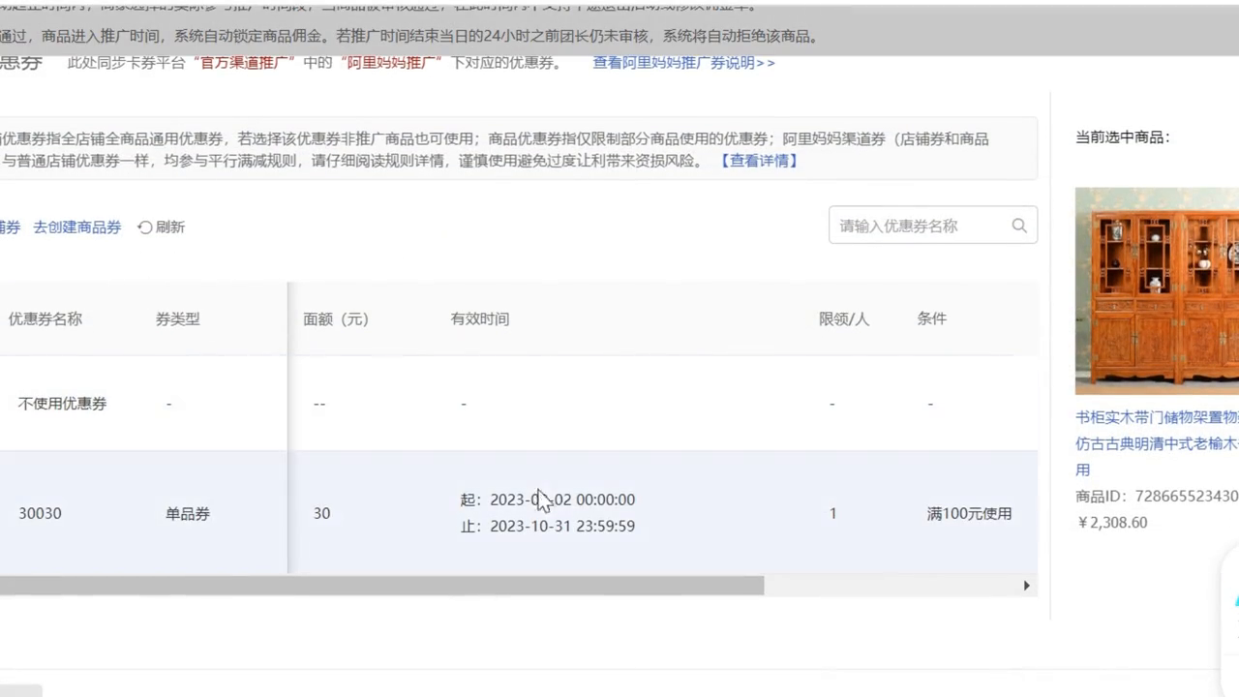Open the 【查看详情】 link
Image resolution: width=1239 pixels, height=697 pixels.
759,161
